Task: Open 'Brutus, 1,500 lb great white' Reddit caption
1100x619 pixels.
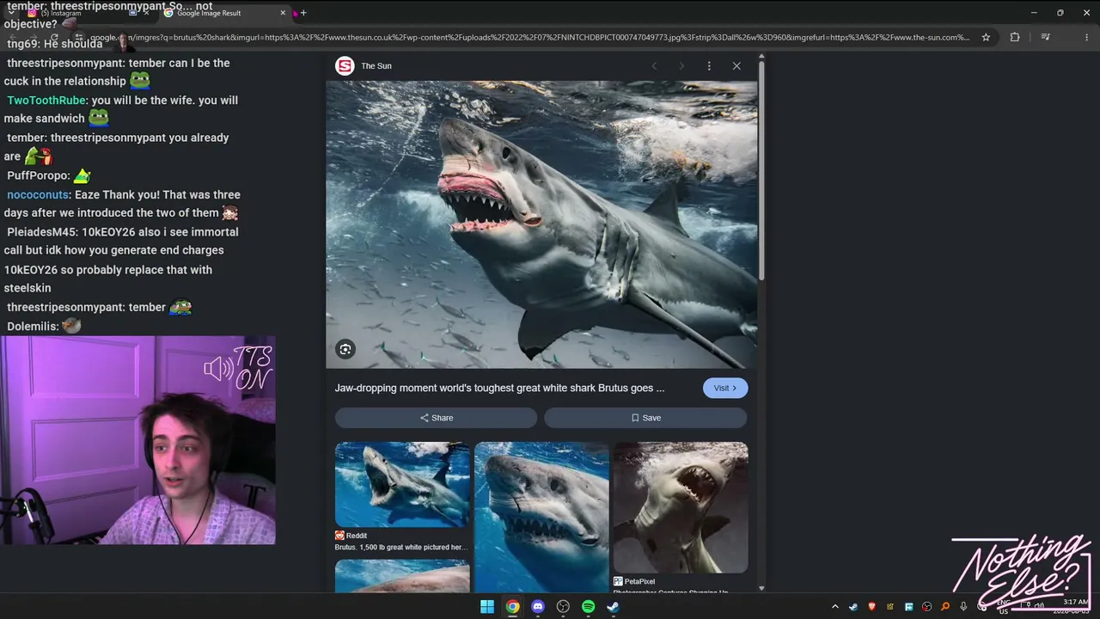Action: [401, 548]
